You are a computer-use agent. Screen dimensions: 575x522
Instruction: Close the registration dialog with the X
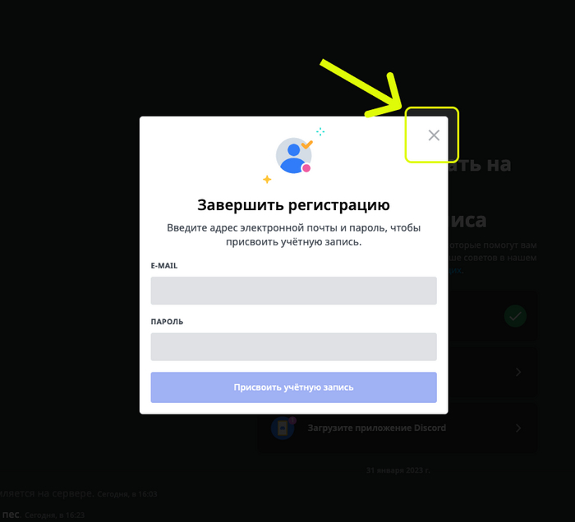(434, 135)
